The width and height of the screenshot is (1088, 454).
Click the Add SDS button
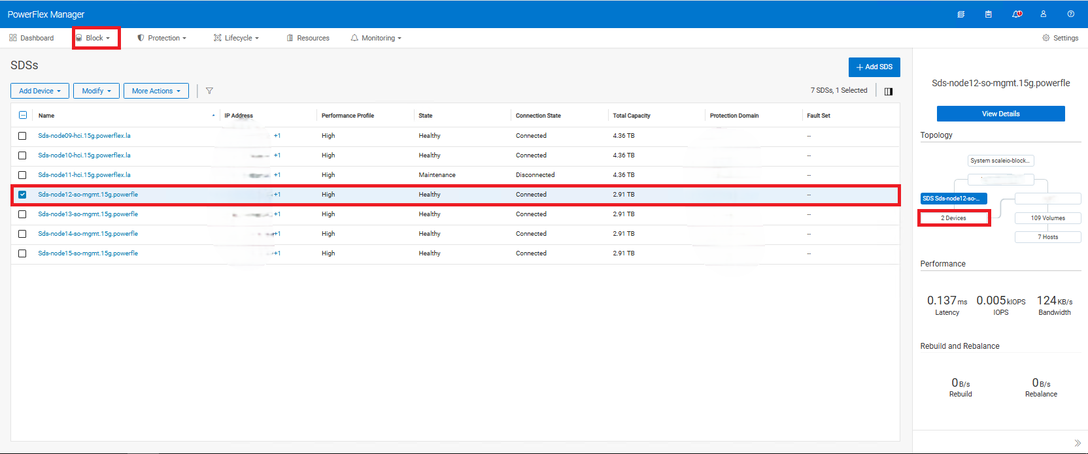(x=874, y=67)
